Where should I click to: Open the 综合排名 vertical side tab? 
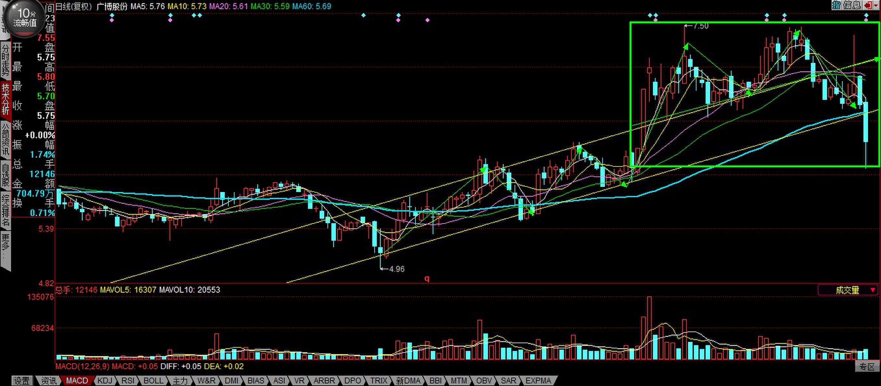point(6,211)
